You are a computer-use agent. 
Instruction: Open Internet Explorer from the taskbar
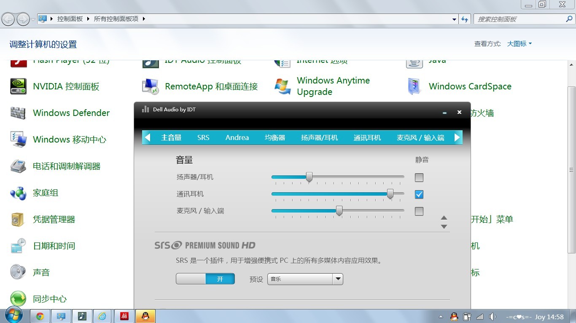pyautogui.click(x=102, y=316)
